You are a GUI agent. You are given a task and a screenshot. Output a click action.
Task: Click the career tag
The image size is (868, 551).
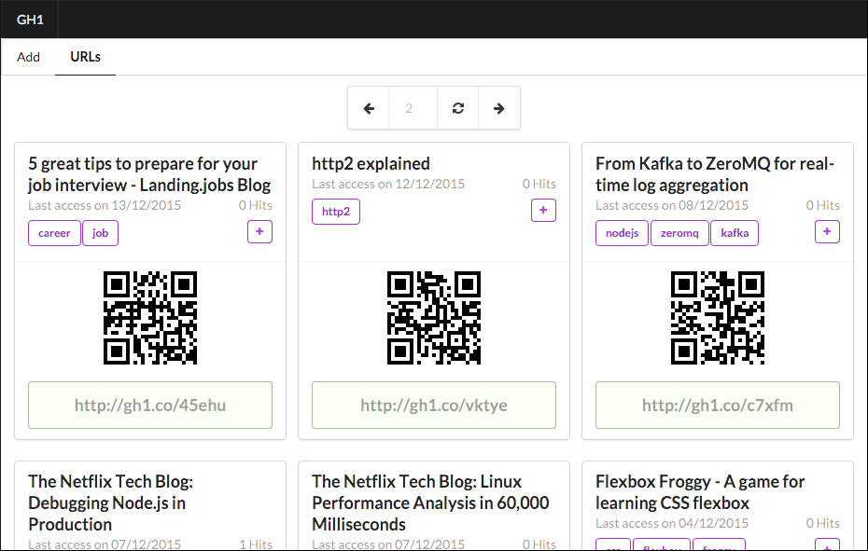54,233
